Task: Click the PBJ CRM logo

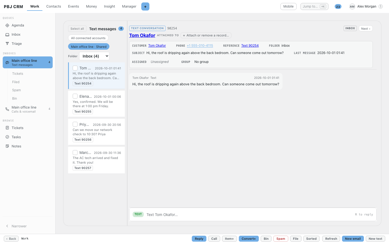Action: [x=14, y=7]
